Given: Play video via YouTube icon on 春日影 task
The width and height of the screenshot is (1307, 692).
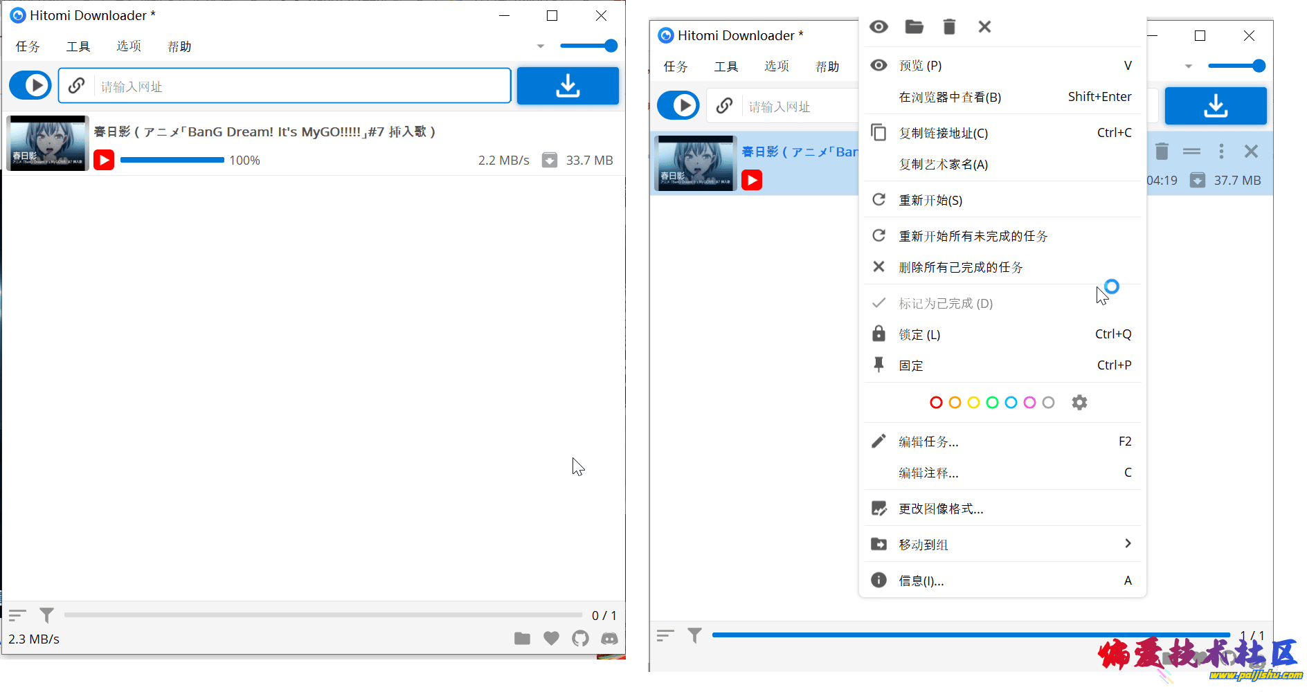Looking at the screenshot, I should (x=104, y=160).
